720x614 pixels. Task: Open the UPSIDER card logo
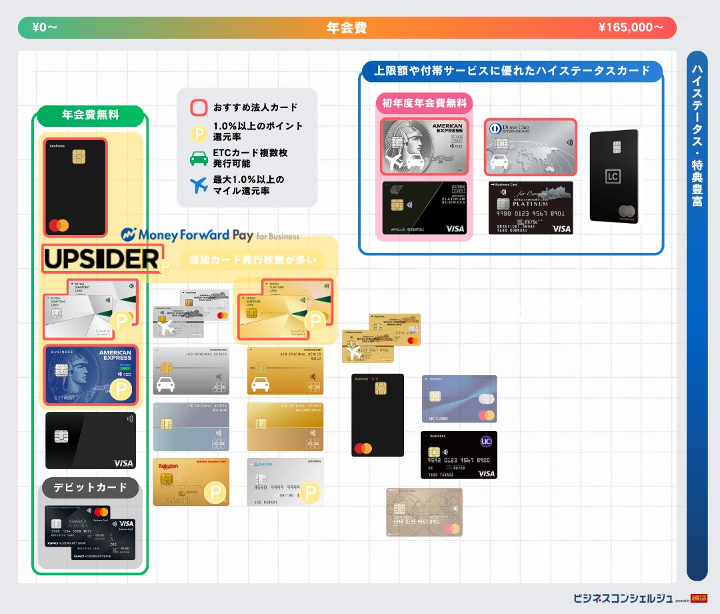103,259
